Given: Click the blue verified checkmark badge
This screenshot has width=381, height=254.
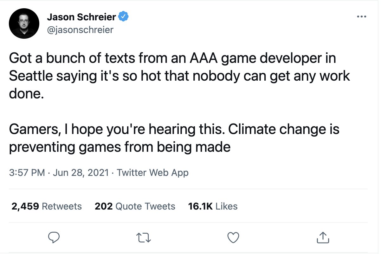Looking at the screenshot, I should 123,17.
